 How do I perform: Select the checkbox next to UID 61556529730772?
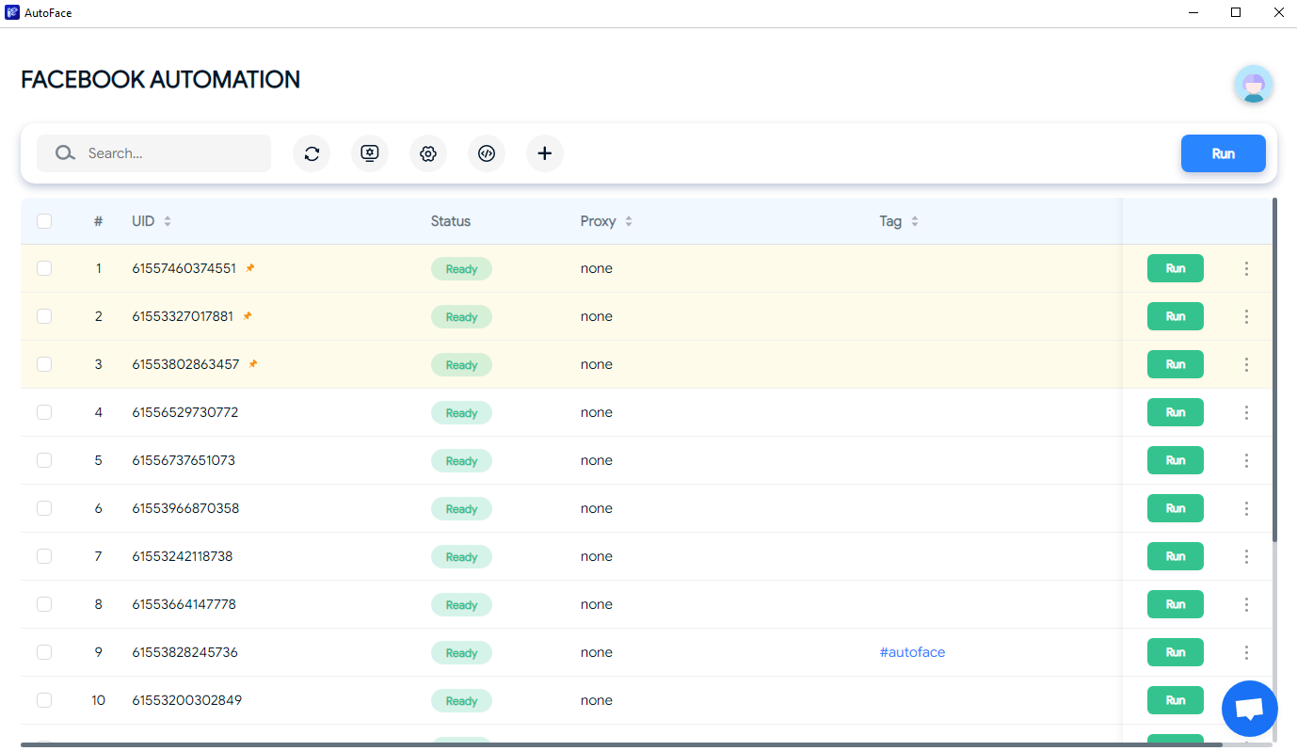(x=44, y=412)
